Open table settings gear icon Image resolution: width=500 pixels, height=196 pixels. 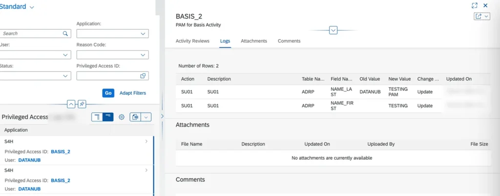click(x=122, y=117)
